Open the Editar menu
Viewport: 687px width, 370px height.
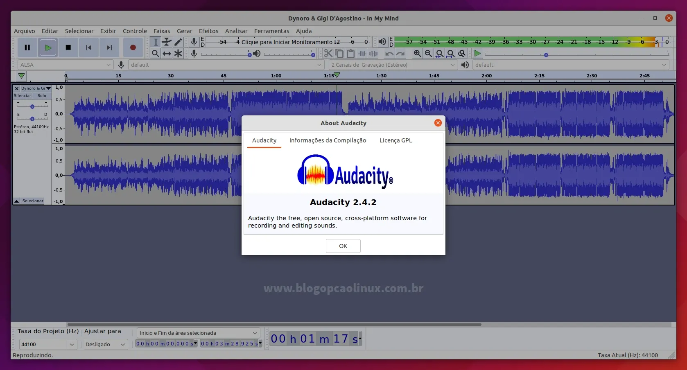[50, 31]
